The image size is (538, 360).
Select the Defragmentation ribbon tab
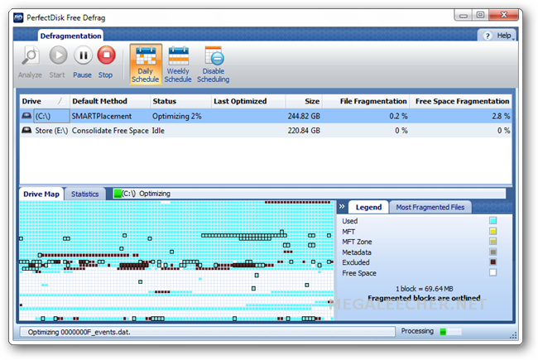pyautogui.click(x=70, y=36)
